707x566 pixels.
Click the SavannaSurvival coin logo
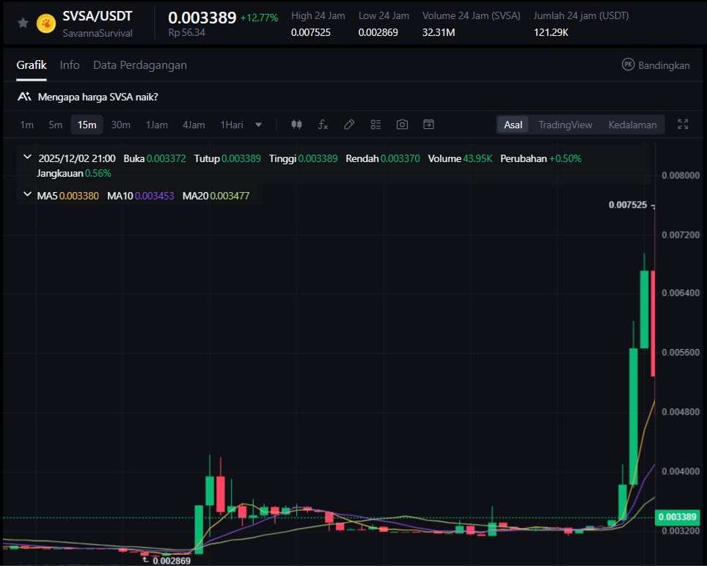tap(46, 23)
